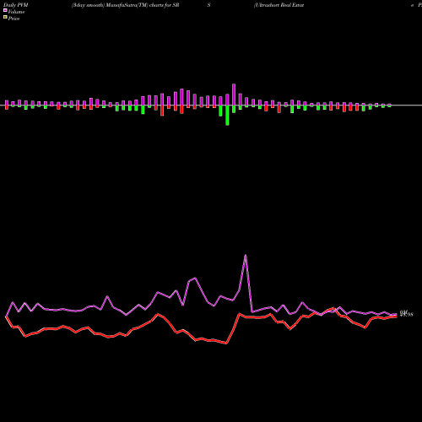Click the Price legend color swatch
The width and height of the screenshot is (422, 422).
coord(5,18)
